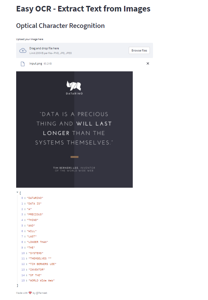
Task: Select the "OF ThE" result entry
Action: pos(35,275)
